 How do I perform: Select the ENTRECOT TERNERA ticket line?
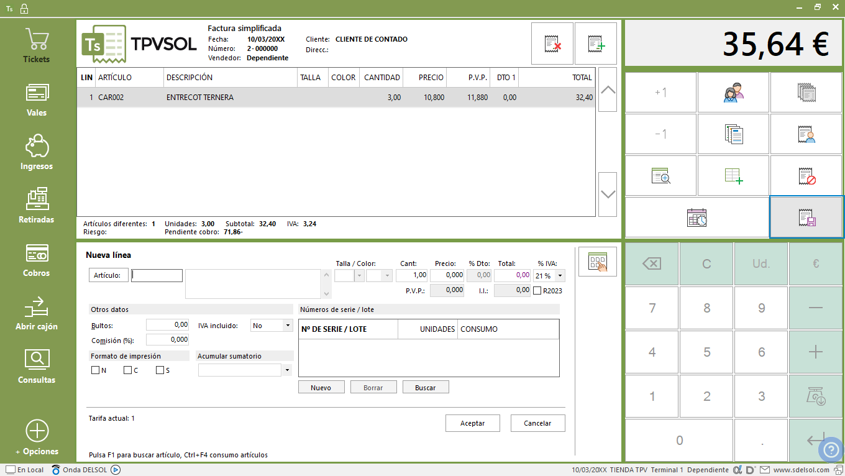[336, 98]
